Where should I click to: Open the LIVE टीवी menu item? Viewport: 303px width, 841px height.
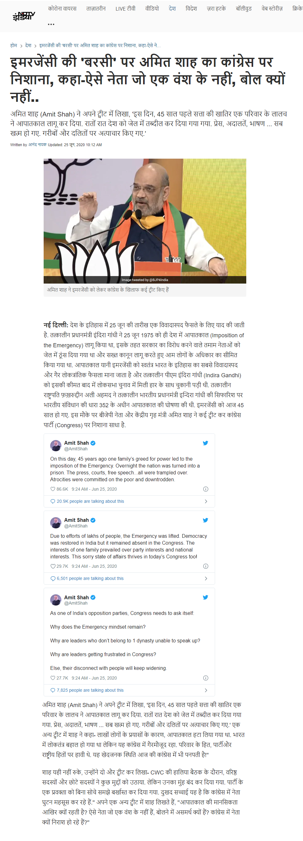pos(125,9)
